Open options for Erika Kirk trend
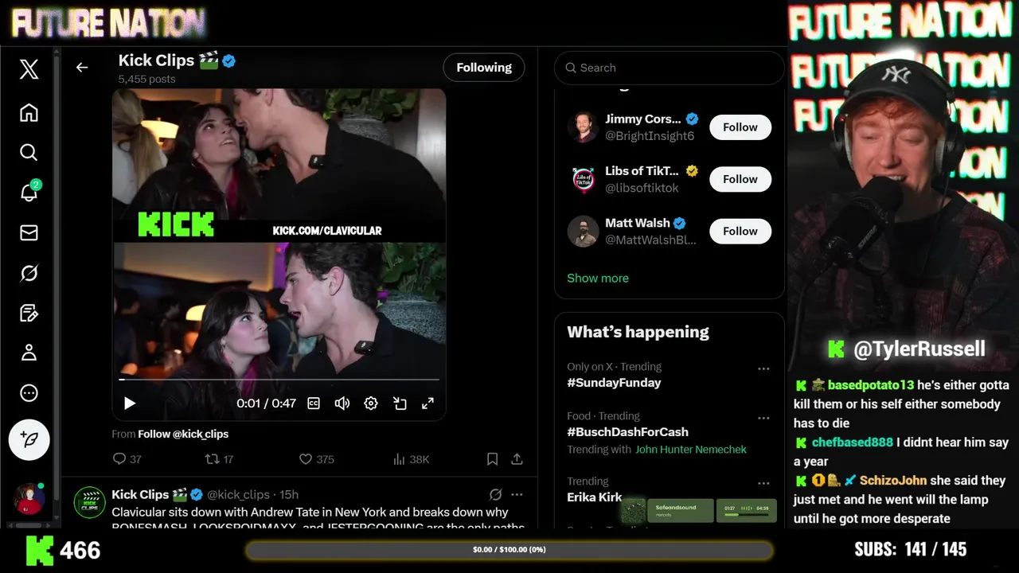The width and height of the screenshot is (1019, 573). pyautogui.click(x=763, y=483)
